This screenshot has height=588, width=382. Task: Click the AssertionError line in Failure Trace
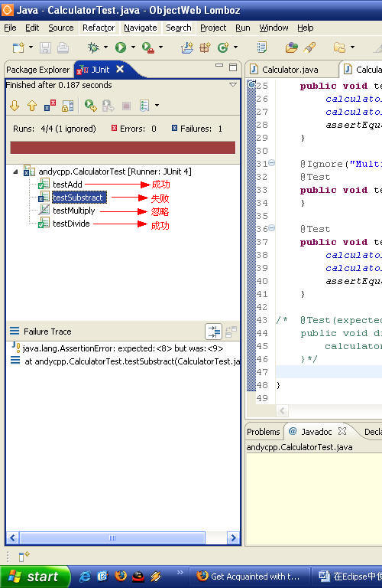tap(123, 348)
